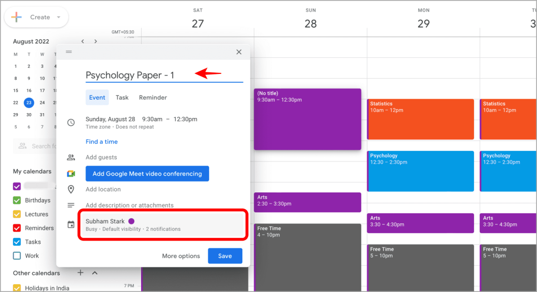Click the Google Meet camera icon
537x292 pixels.
[71, 174]
